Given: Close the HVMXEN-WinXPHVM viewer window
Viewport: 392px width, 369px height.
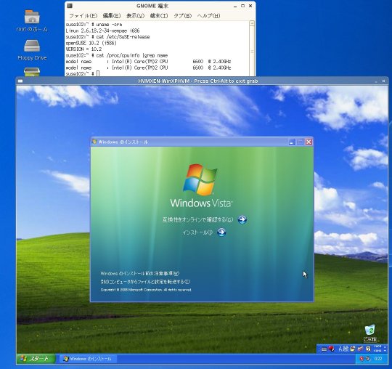Looking at the screenshot, I should (x=383, y=81).
